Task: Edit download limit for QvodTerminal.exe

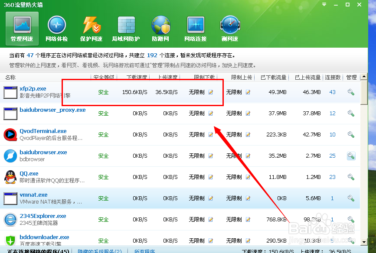Action: tap(211, 135)
